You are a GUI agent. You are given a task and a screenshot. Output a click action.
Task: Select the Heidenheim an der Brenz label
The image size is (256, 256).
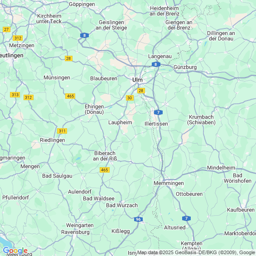pos(164,11)
